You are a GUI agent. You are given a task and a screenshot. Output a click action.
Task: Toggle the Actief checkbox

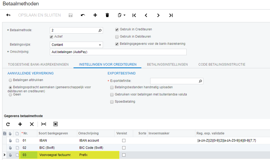[x=51, y=37]
